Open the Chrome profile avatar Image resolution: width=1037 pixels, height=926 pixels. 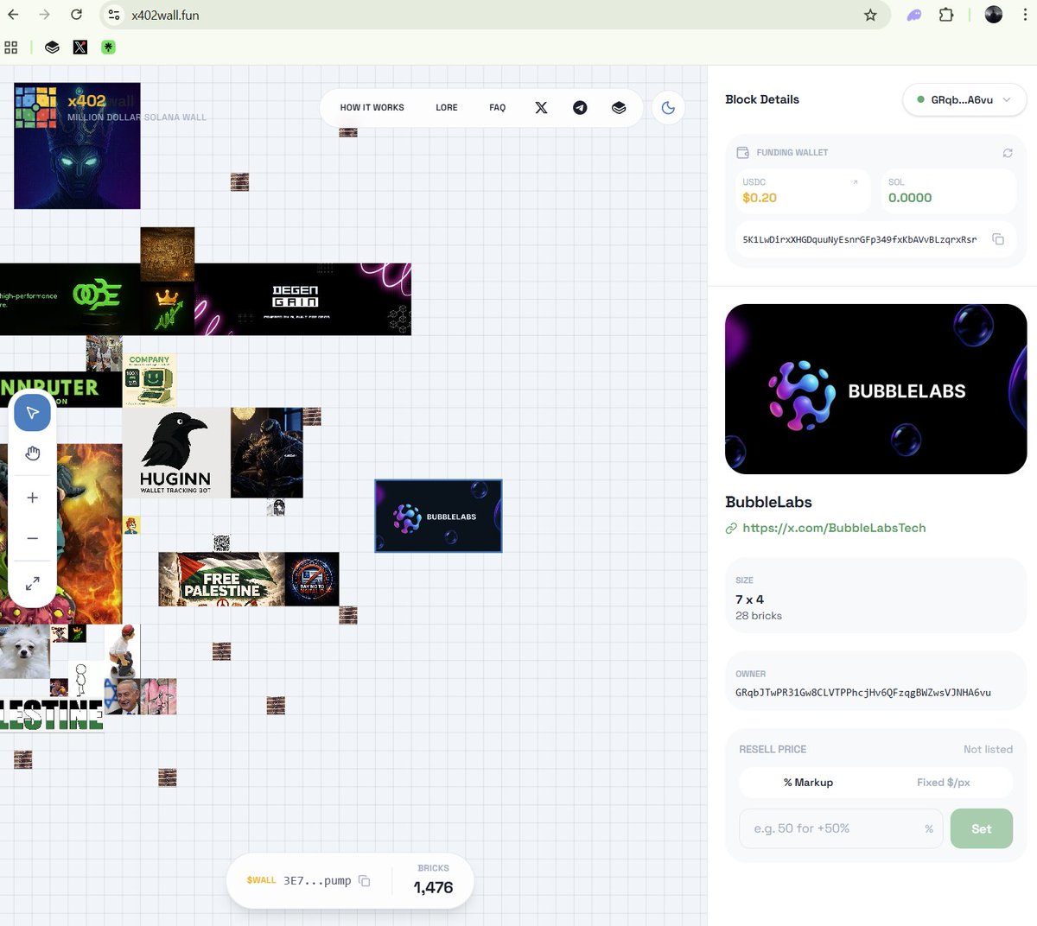(x=994, y=14)
